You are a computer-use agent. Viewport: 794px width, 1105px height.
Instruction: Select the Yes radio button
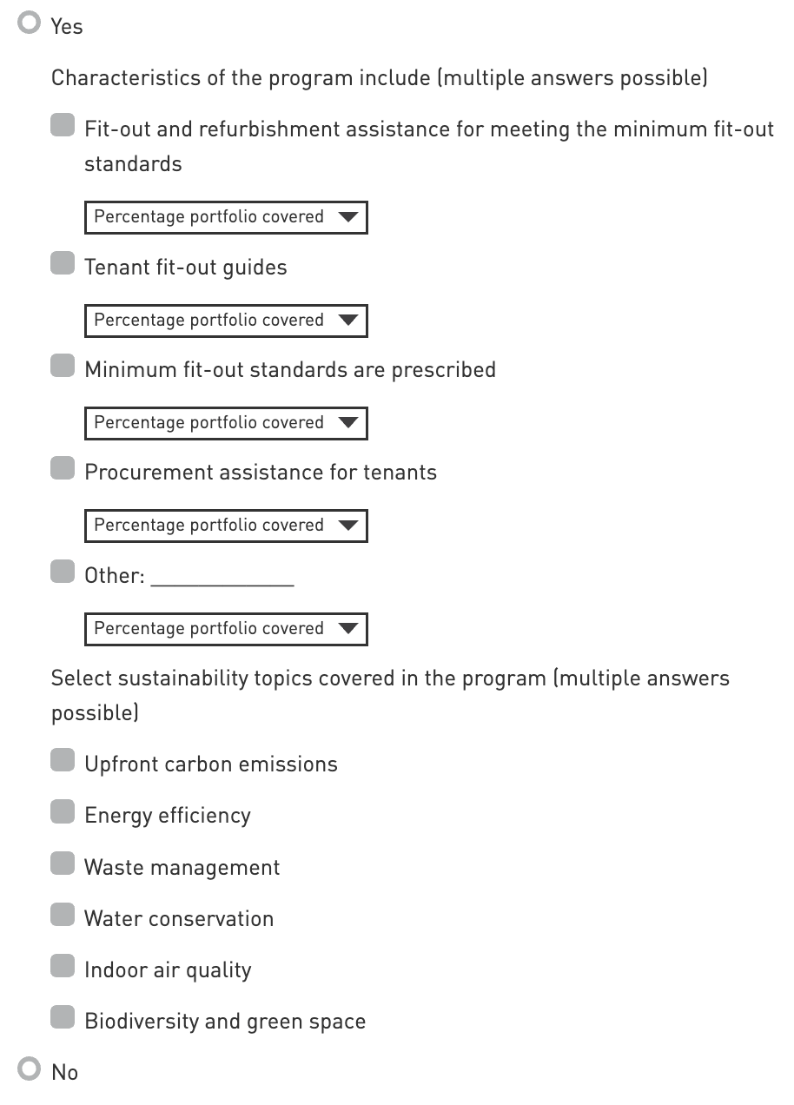(30, 24)
